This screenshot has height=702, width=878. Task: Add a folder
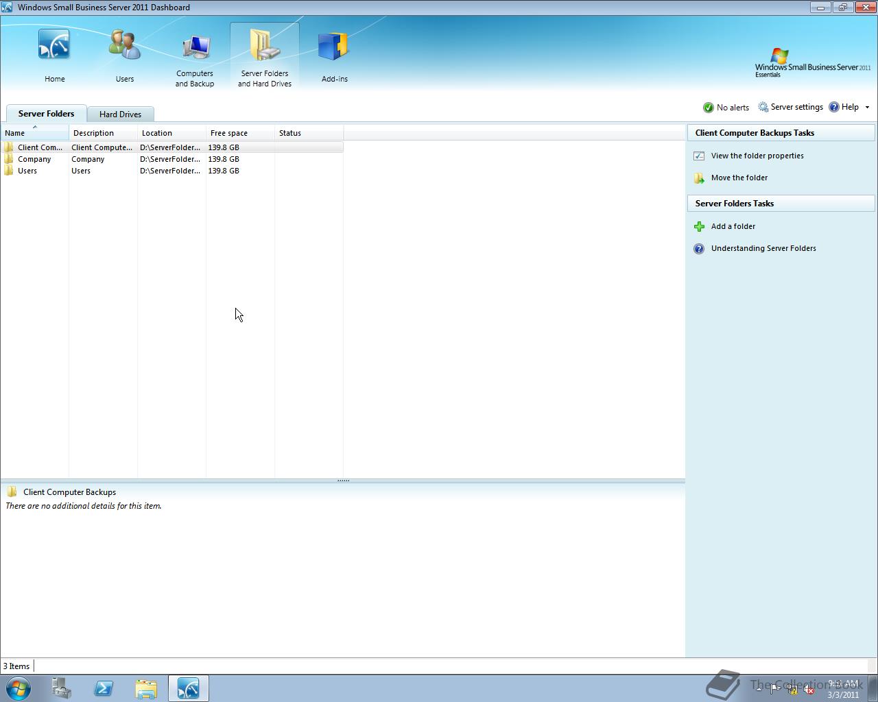pyautogui.click(x=733, y=226)
